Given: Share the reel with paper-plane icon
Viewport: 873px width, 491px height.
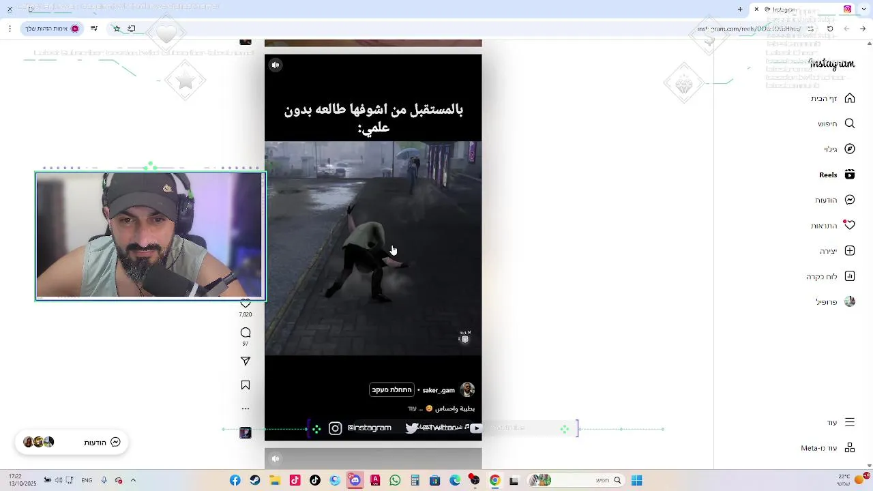Looking at the screenshot, I should pos(246,361).
